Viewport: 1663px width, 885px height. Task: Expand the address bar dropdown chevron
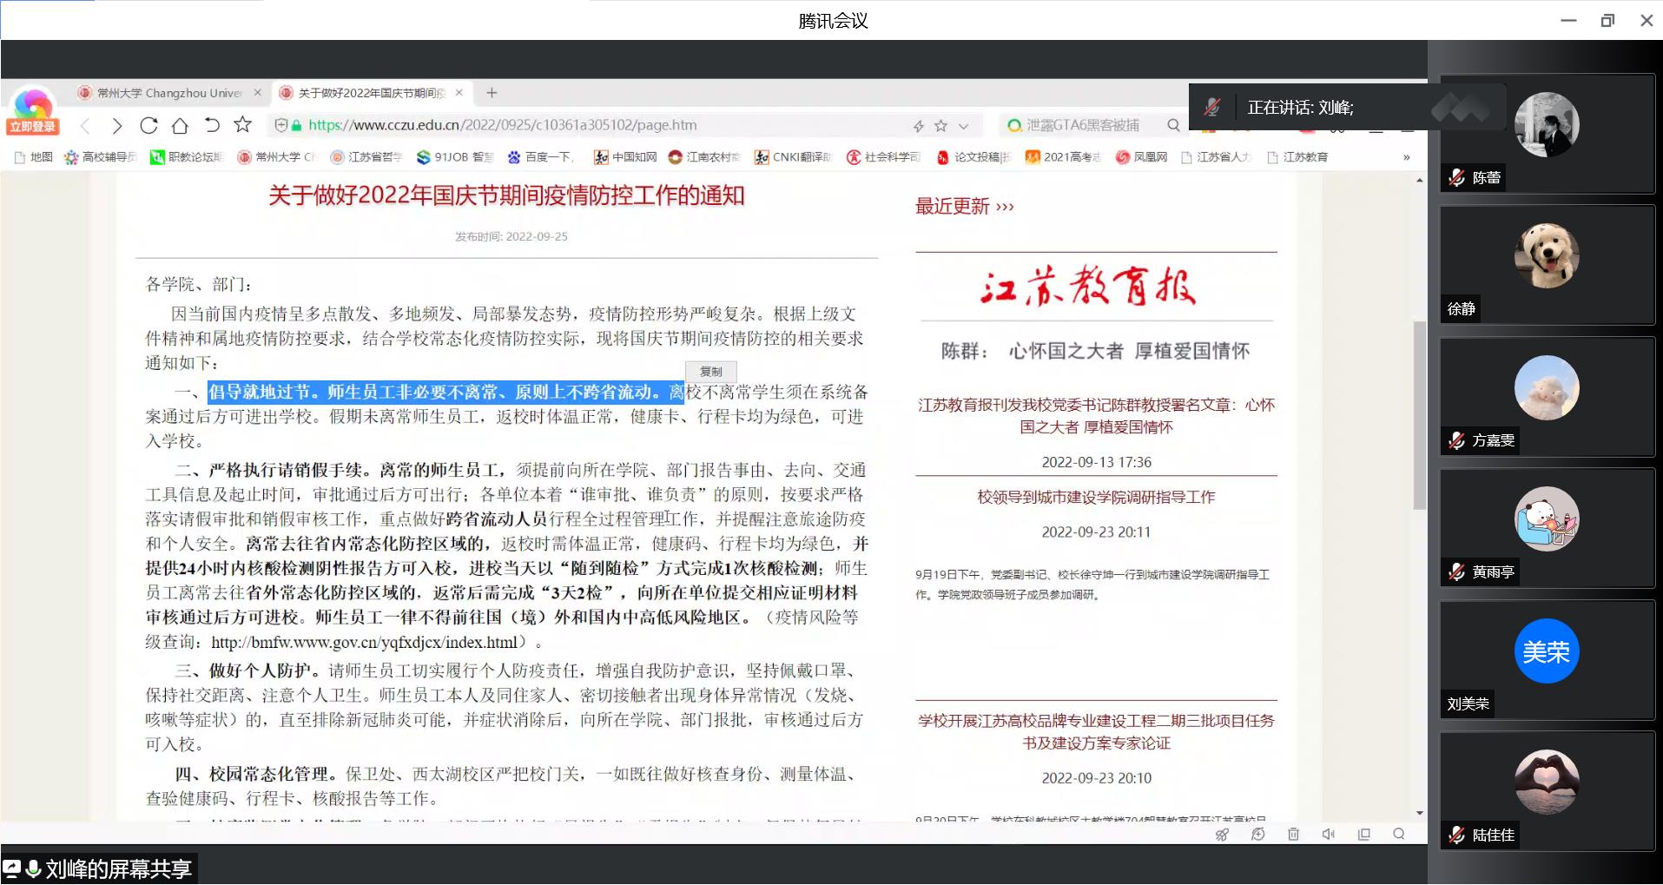[x=963, y=126]
